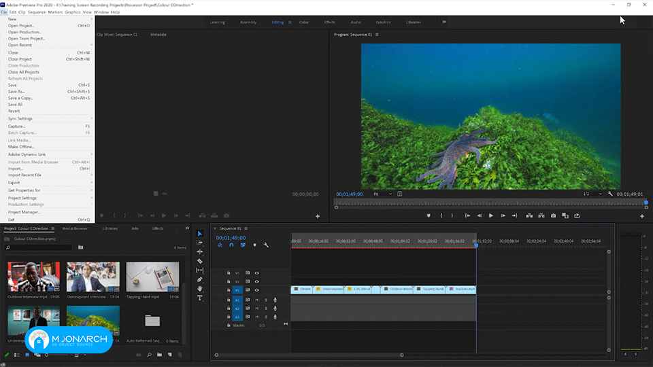
Task: Toggle Linked Selection in timeline
Action: tap(243, 245)
